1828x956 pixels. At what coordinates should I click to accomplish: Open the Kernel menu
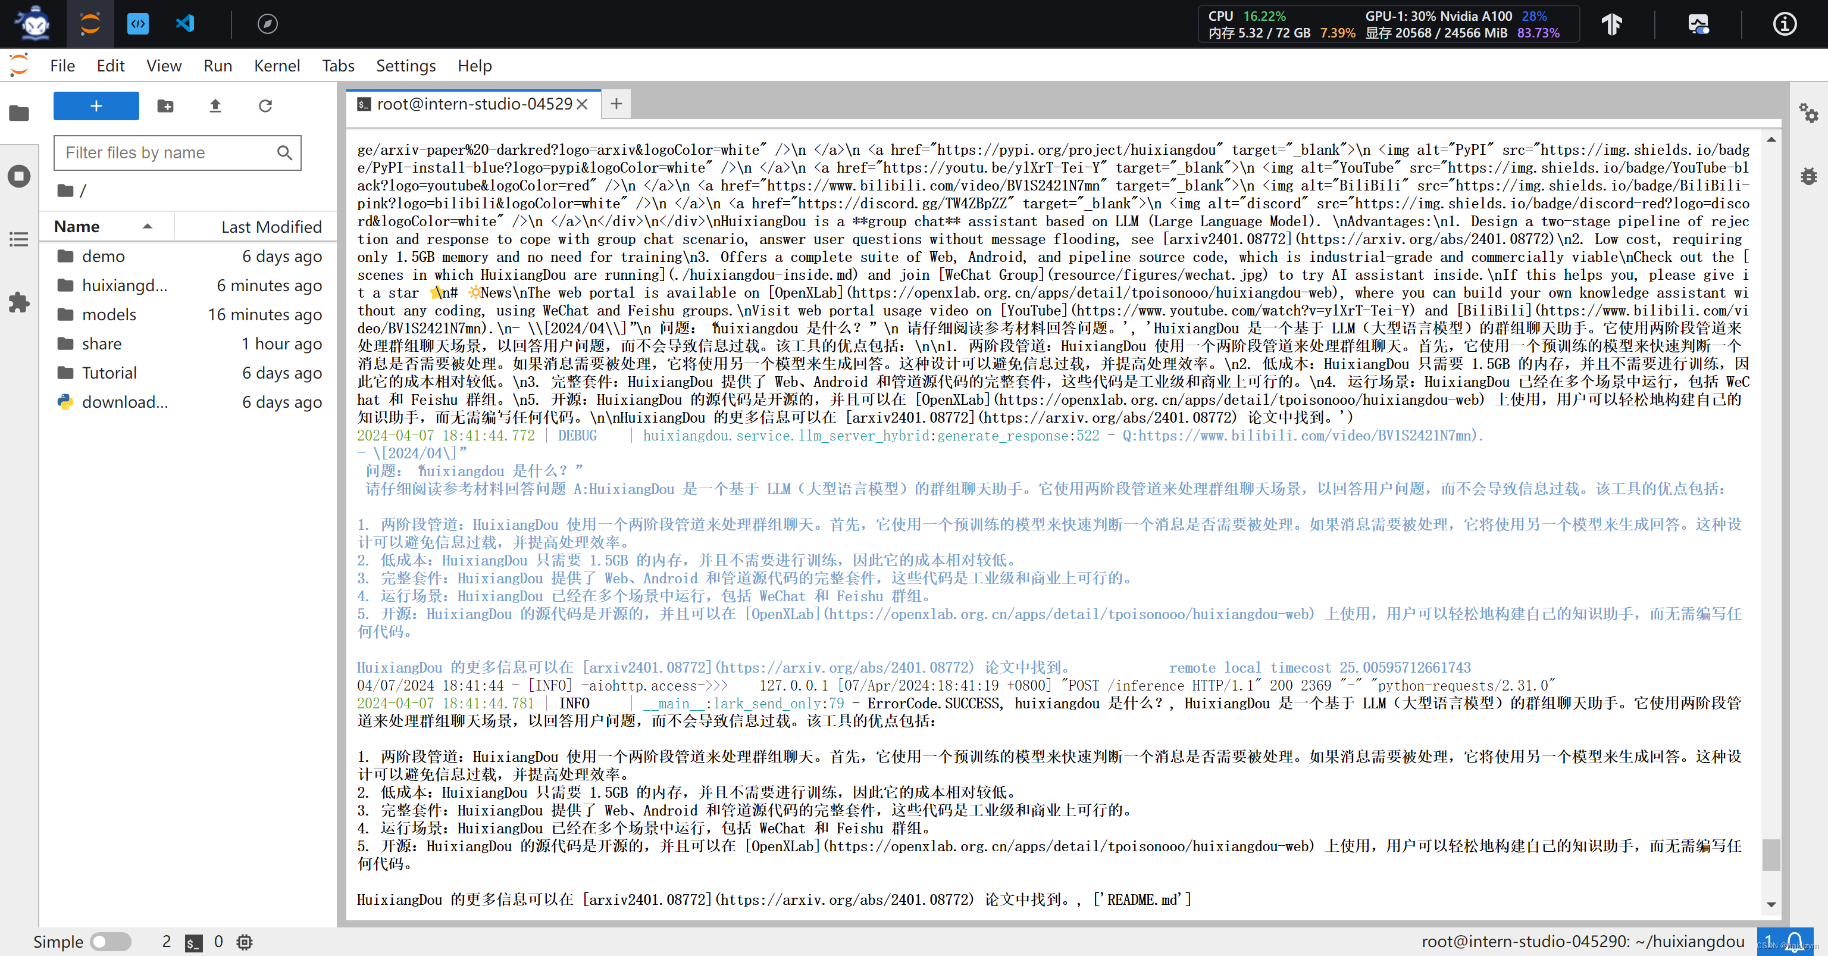(x=276, y=65)
